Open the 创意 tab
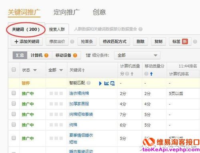200x153 pixels. (99, 12)
